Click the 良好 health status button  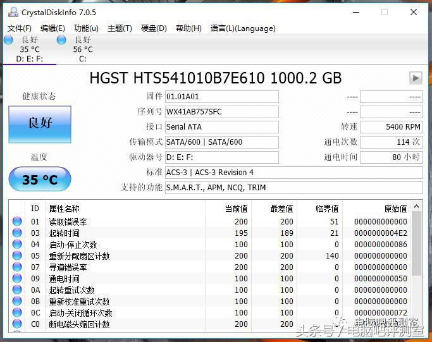coord(40,123)
